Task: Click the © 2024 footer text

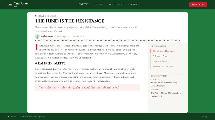Action: point(204,117)
